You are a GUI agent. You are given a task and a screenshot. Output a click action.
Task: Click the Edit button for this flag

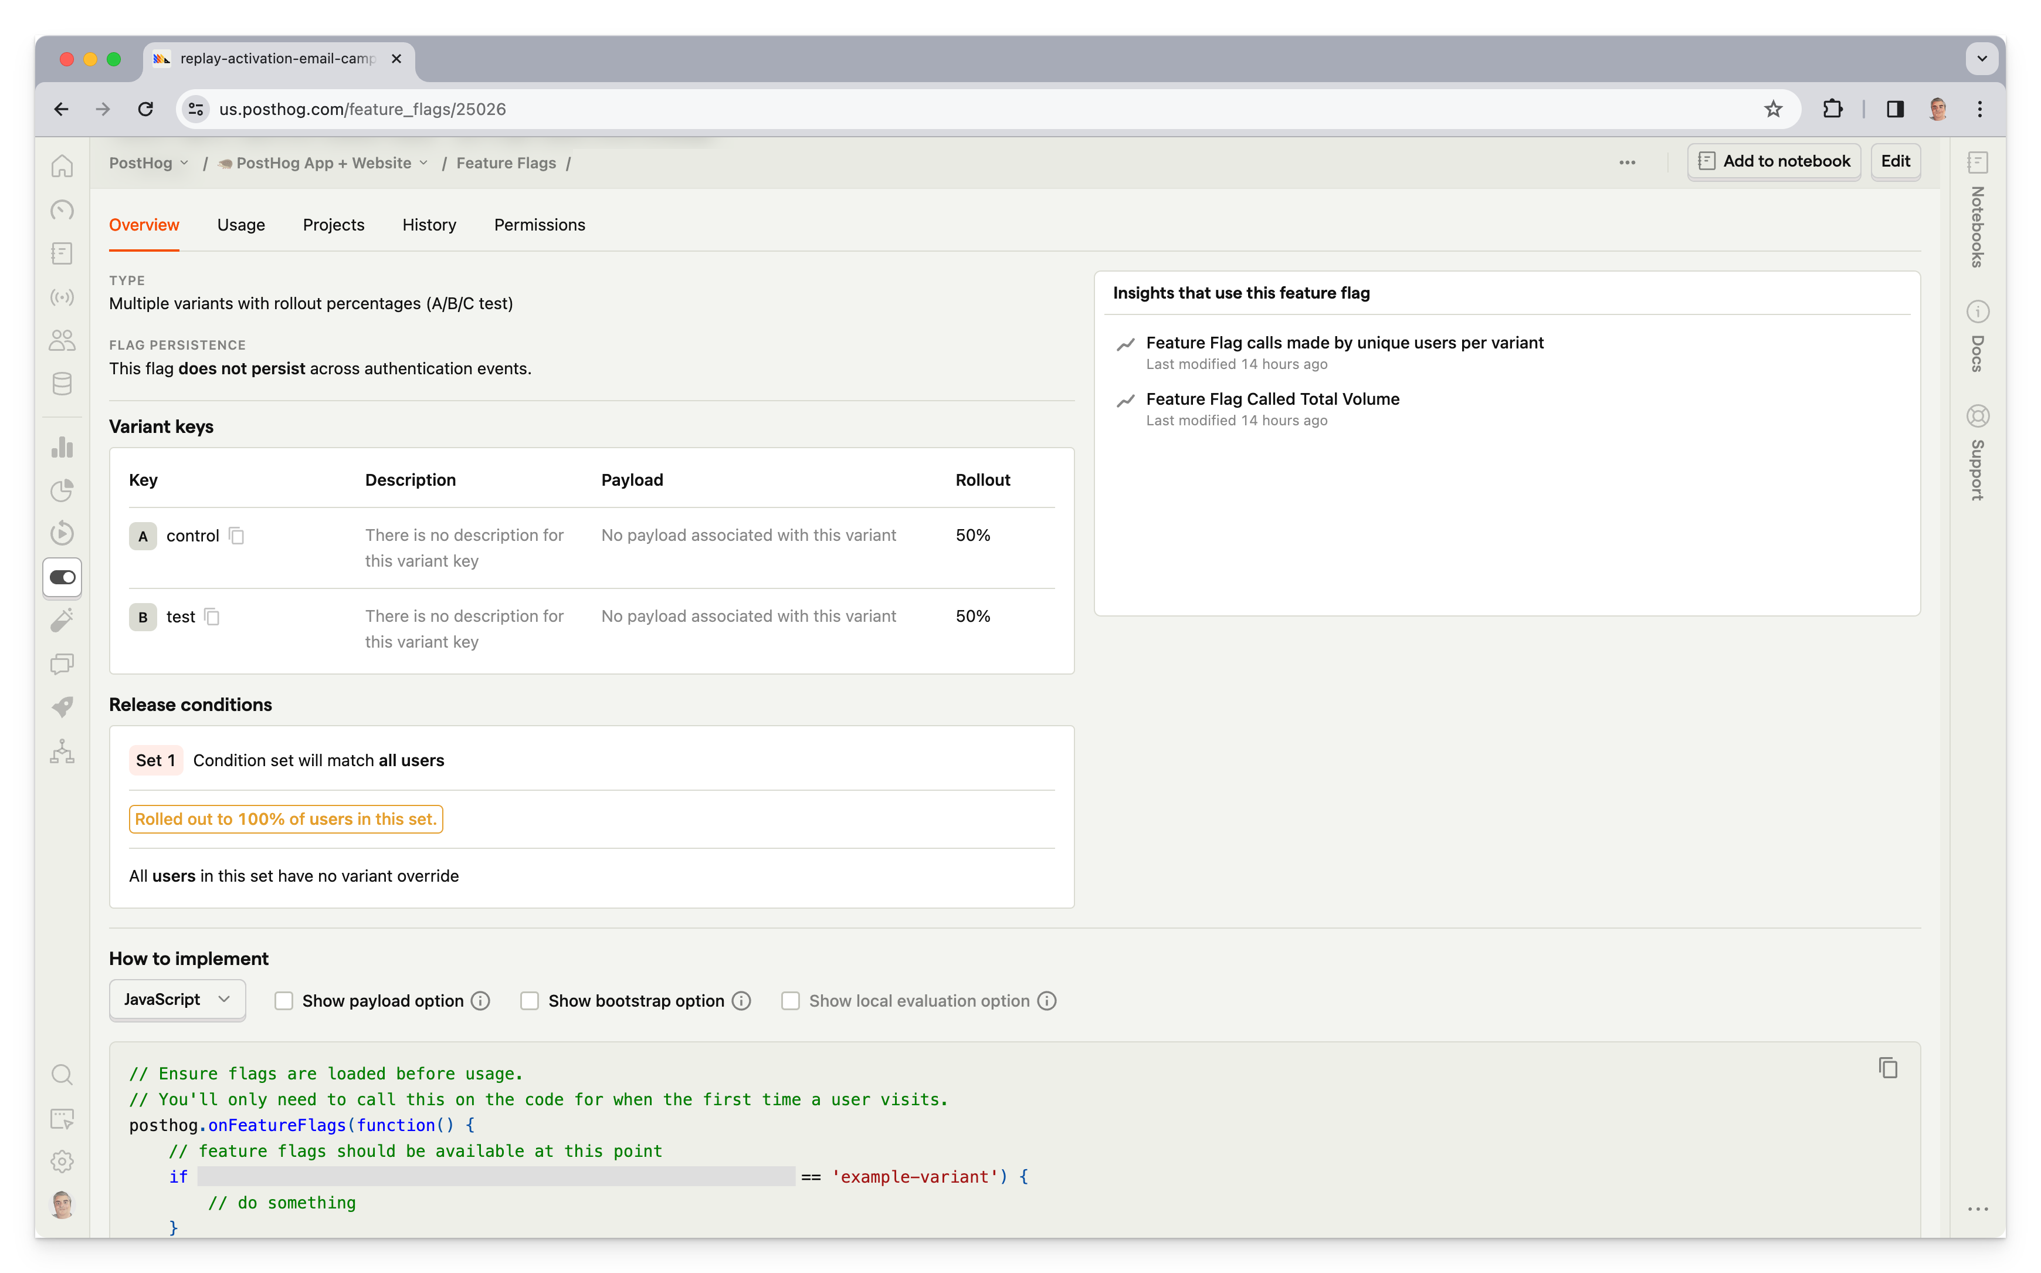tap(1894, 161)
